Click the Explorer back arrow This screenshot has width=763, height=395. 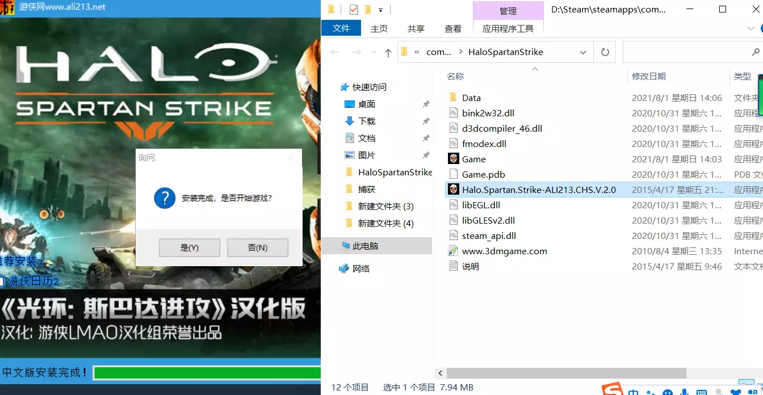335,52
